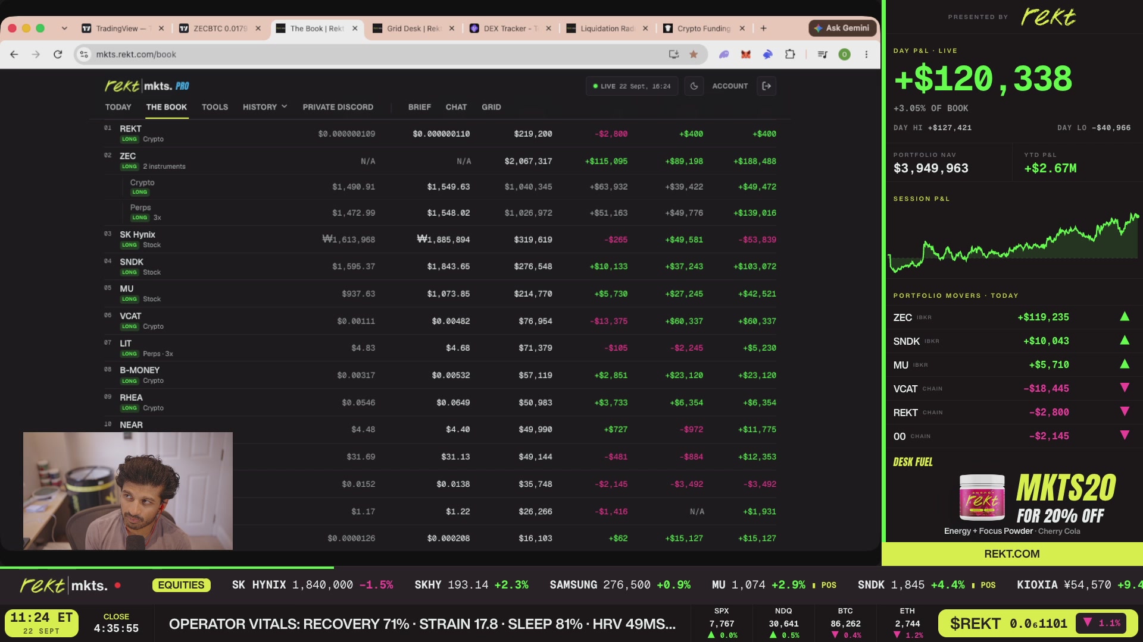Open the Tools nav item
Viewport: 1143px width, 642px height.
215,107
